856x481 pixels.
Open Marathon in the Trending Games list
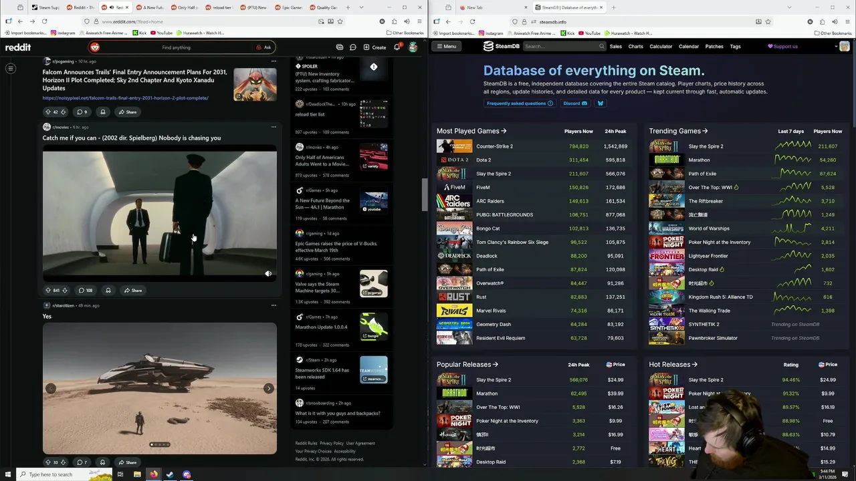699,160
